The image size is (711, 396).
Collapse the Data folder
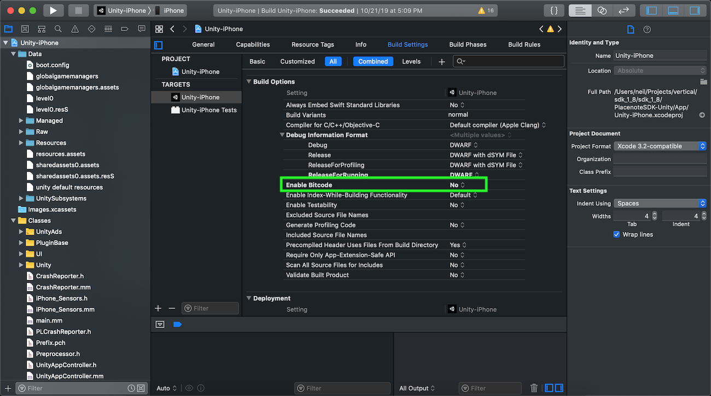14,54
